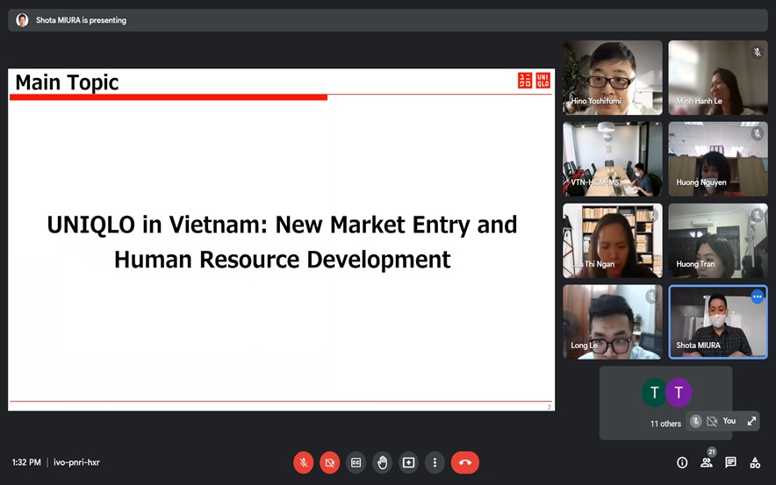
Task: Toggle closed captions (CC)
Action: point(356,463)
